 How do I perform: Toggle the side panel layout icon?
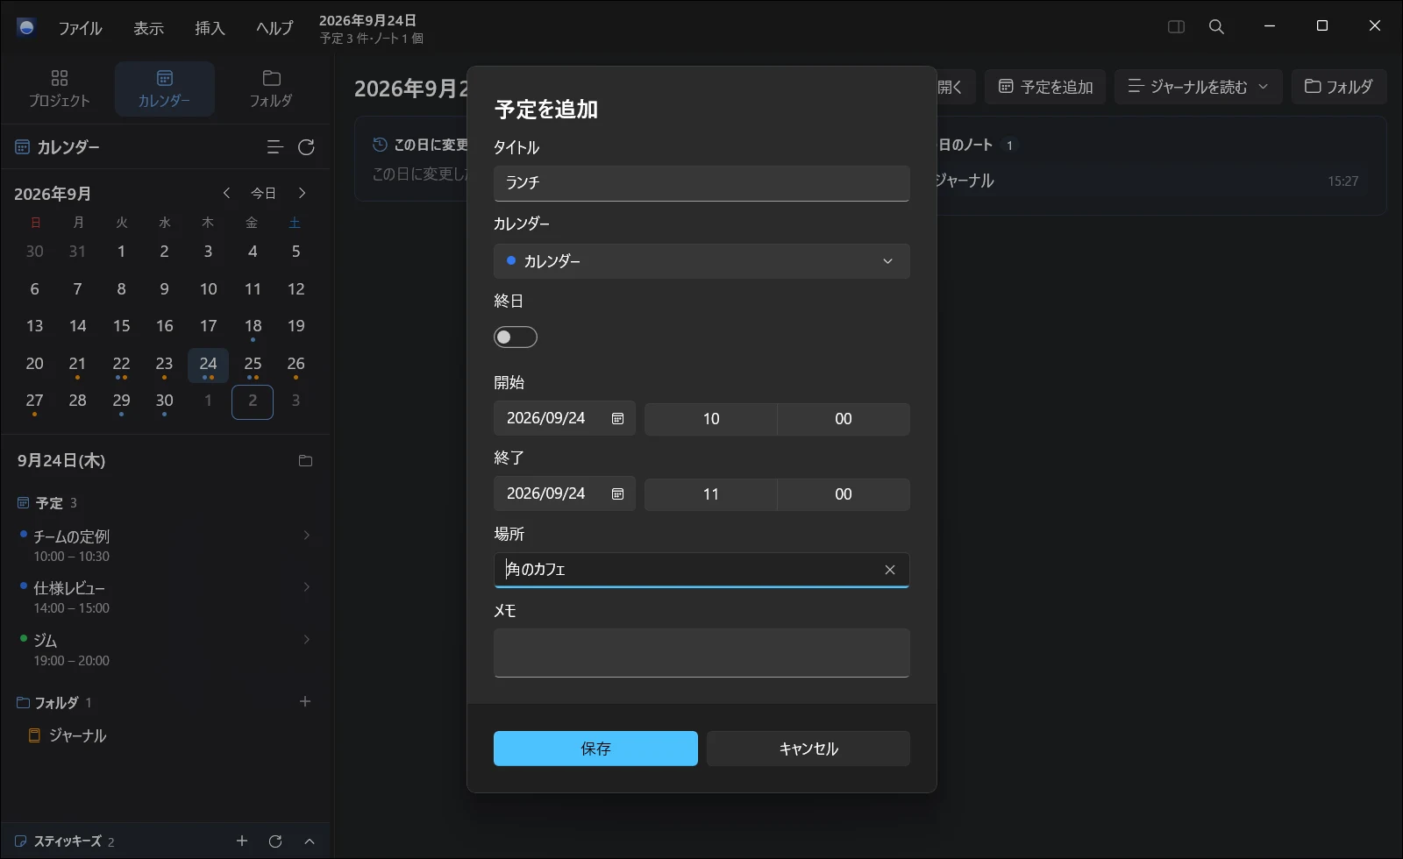[x=1177, y=26]
